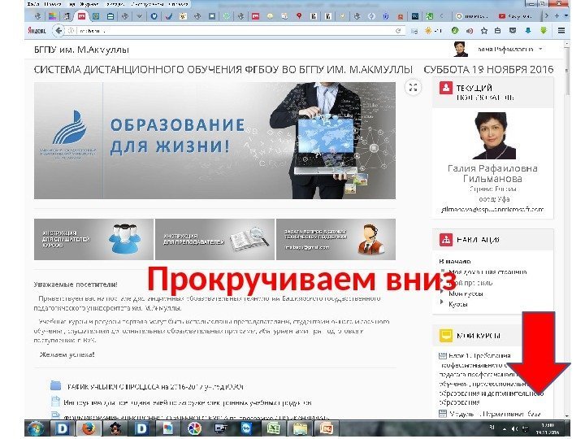
Task: Expand the Курсы navigation node
Action: point(443,302)
